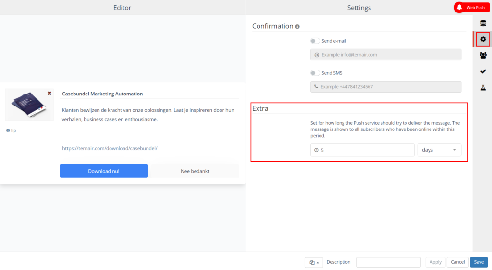Click the Description text field

tap(388, 262)
